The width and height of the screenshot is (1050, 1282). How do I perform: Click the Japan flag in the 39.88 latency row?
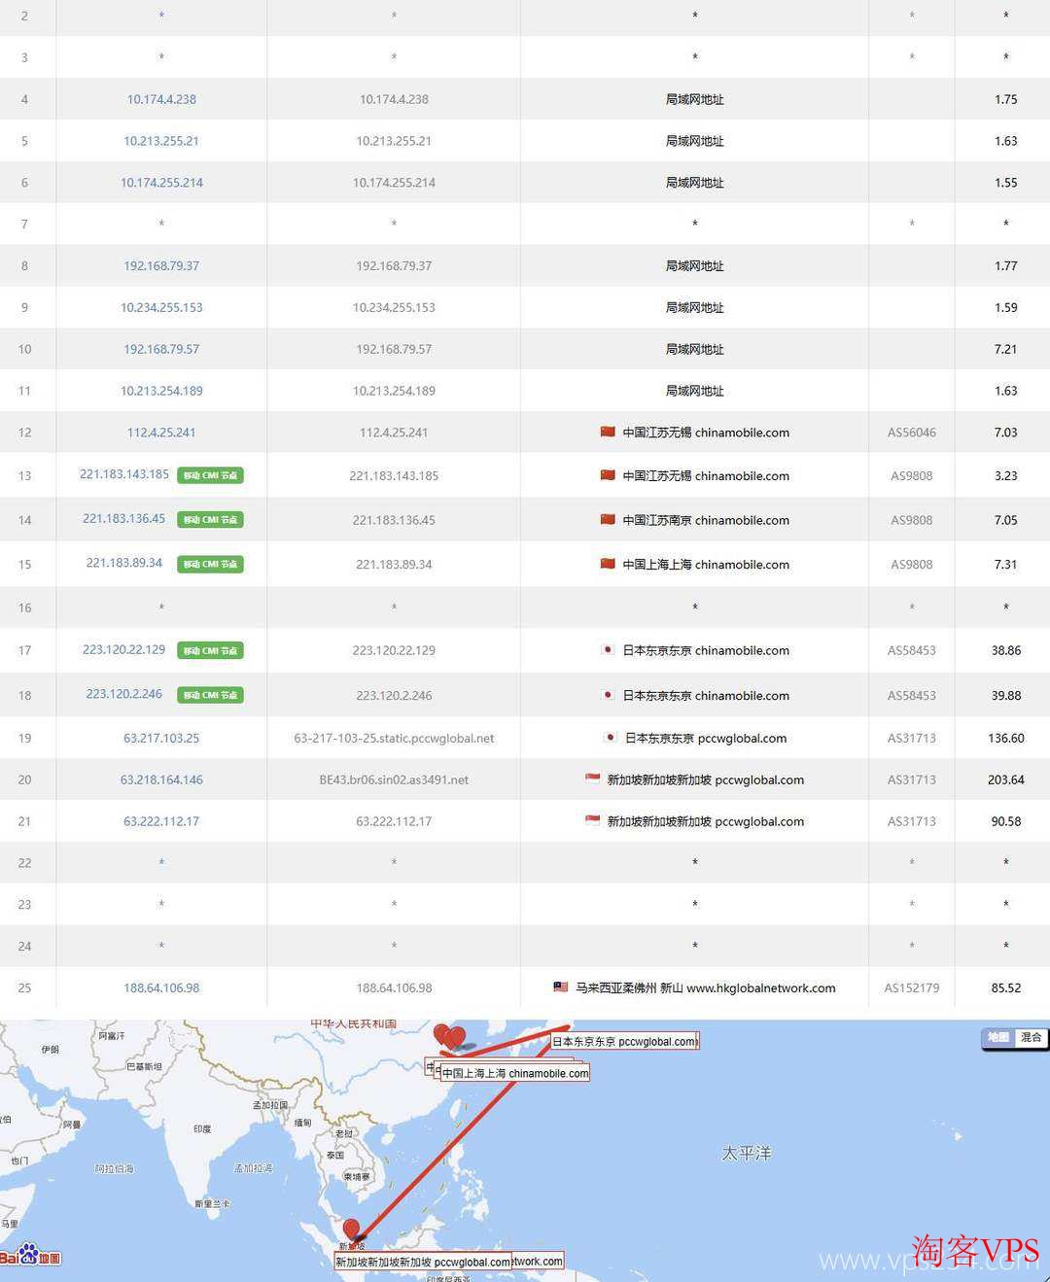(608, 695)
